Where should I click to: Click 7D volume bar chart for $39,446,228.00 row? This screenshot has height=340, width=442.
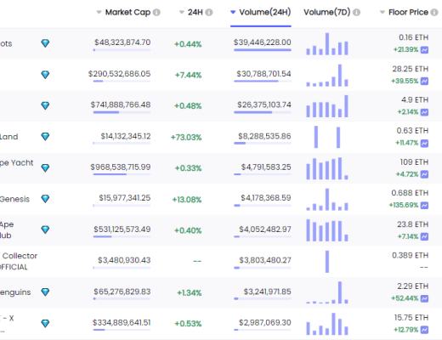[327, 43]
